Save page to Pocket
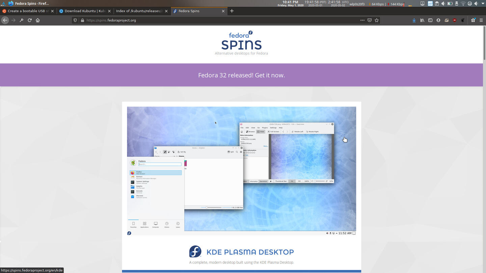Screen dimensions: 486x273 [x=370, y=20]
